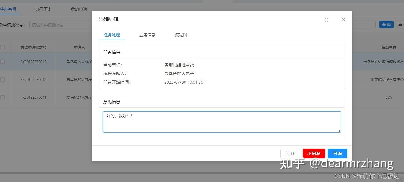Close the 流程处理 dialog with the X icon
This screenshot has height=182, width=404.
(343, 19)
